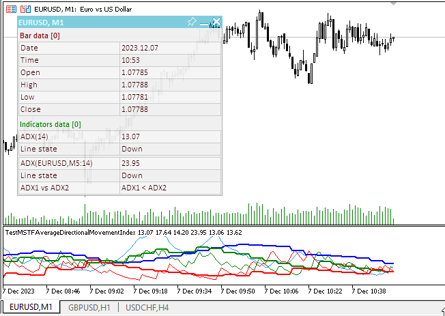
Task: Select the value 23.95 in the panel
Action: (x=131, y=163)
